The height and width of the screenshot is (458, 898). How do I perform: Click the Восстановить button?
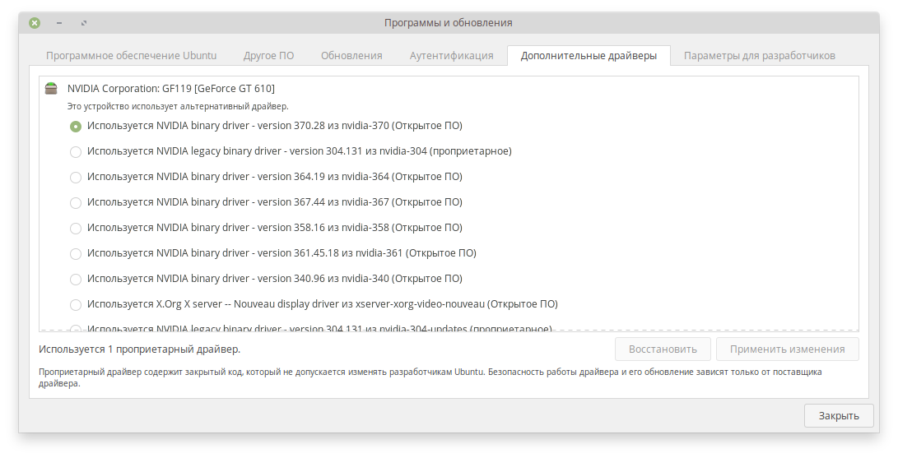(x=663, y=349)
